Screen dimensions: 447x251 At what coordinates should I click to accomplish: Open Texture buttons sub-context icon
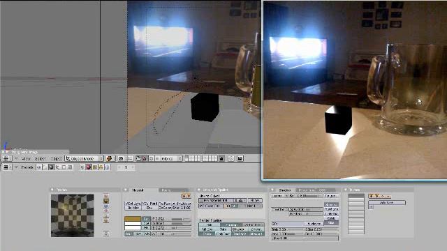[95, 167]
